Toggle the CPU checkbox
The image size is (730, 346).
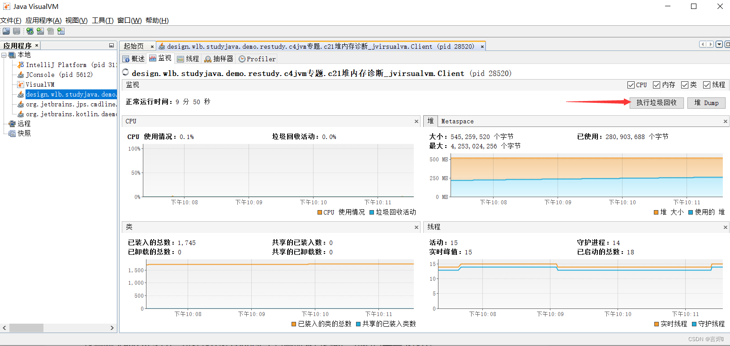[631, 85]
